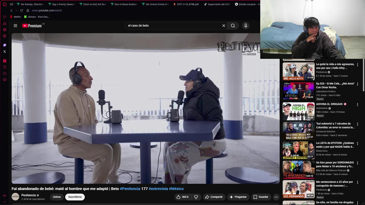Save video with Guardar button
365x205 pixels.
tap(261, 197)
